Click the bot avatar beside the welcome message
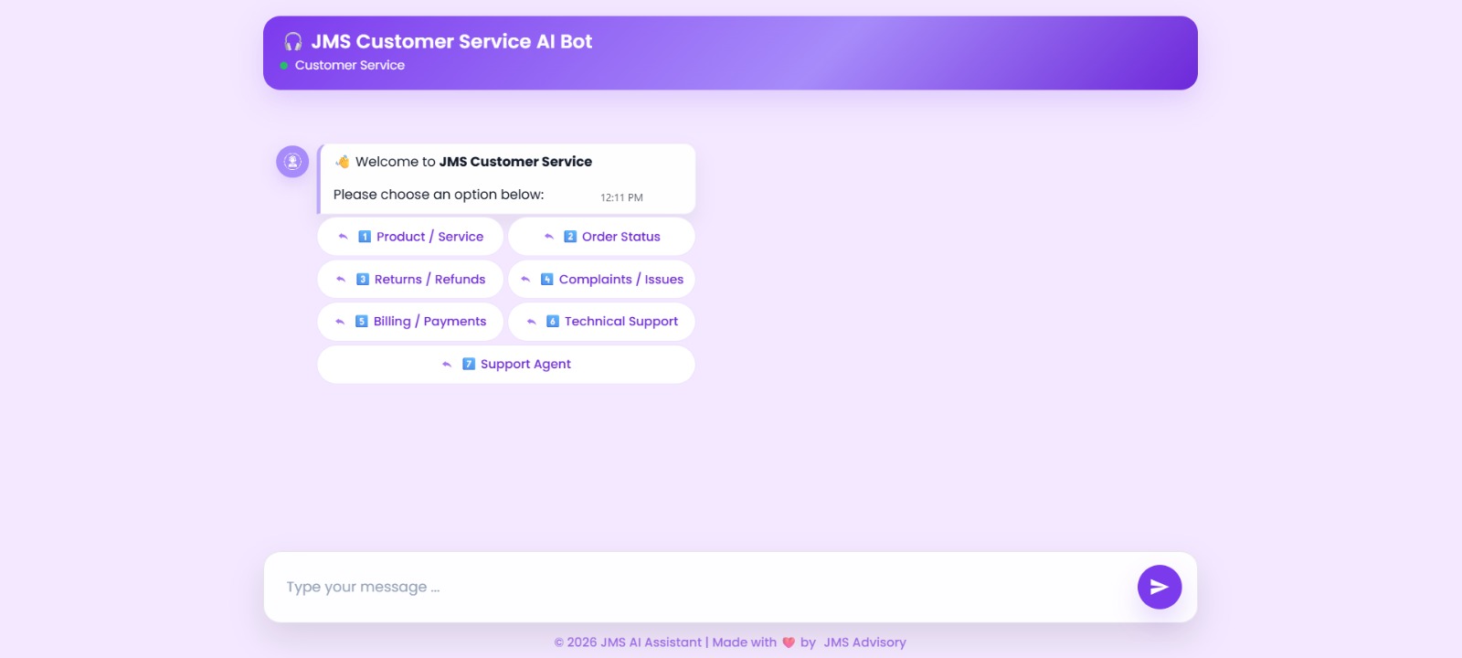This screenshot has width=1462, height=658. click(x=292, y=162)
